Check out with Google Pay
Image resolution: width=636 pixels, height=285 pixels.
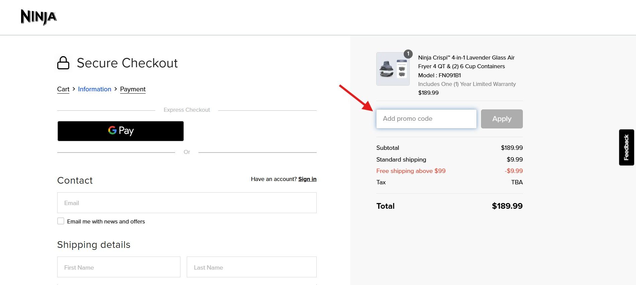120,131
